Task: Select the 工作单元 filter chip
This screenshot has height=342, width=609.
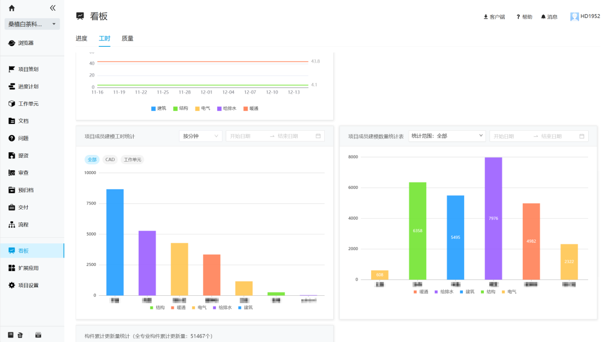Action: (133, 159)
